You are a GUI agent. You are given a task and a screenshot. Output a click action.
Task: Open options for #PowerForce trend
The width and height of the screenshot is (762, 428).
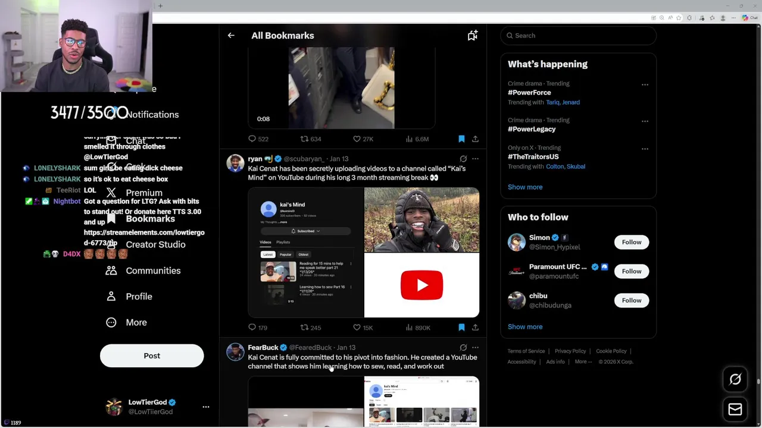click(645, 84)
